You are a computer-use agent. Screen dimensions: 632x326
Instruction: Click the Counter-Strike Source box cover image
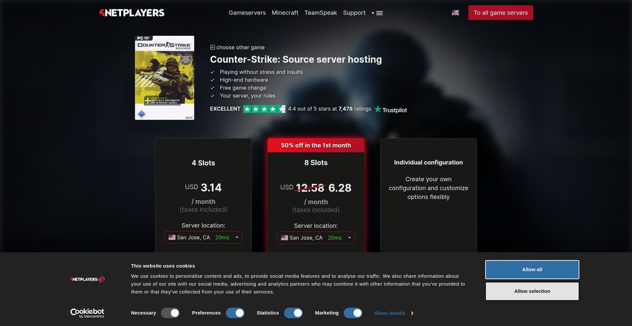coord(164,78)
